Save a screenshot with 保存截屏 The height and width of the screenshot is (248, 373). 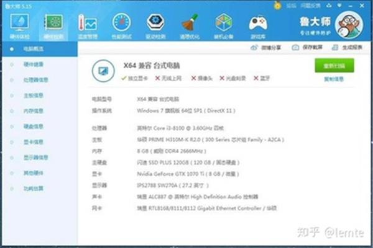[307, 48]
